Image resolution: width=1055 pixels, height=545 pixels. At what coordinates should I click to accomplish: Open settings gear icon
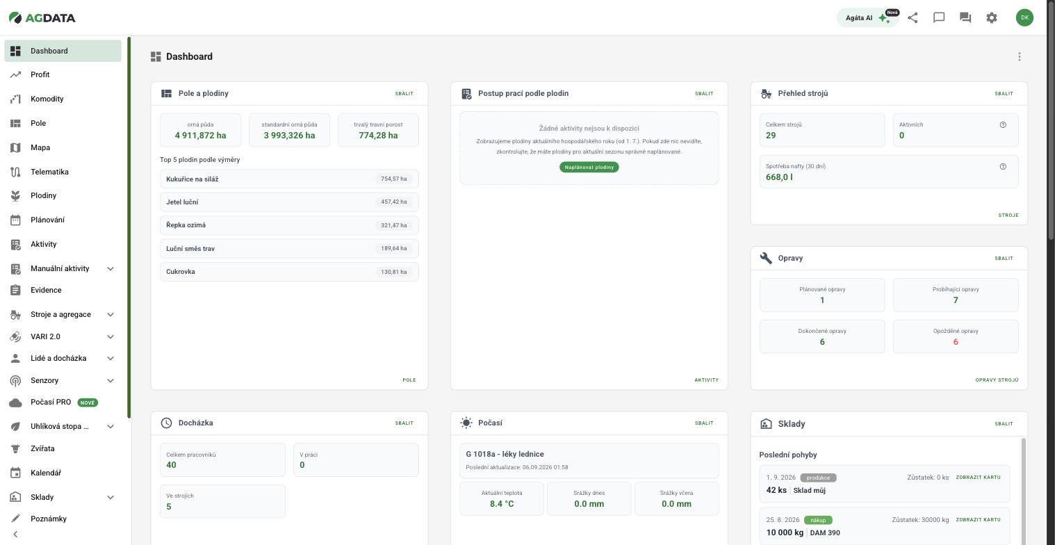click(x=992, y=18)
